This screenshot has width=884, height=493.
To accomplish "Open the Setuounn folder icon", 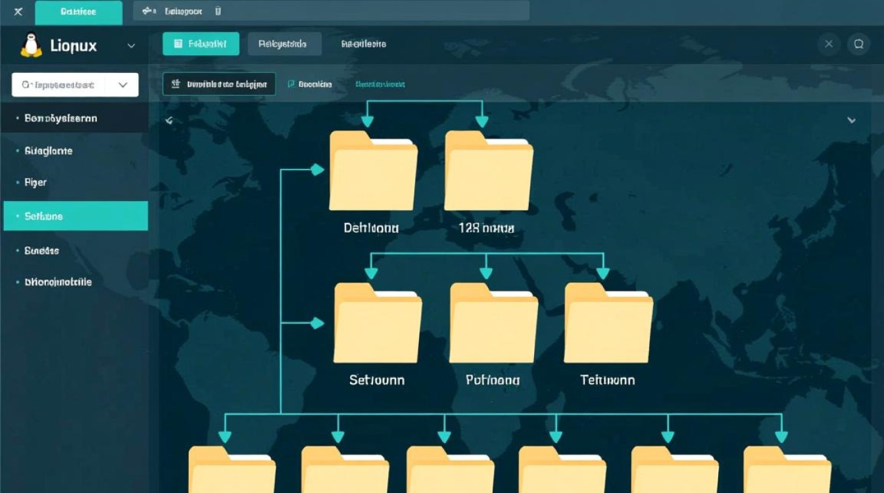I will (x=378, y=323).
